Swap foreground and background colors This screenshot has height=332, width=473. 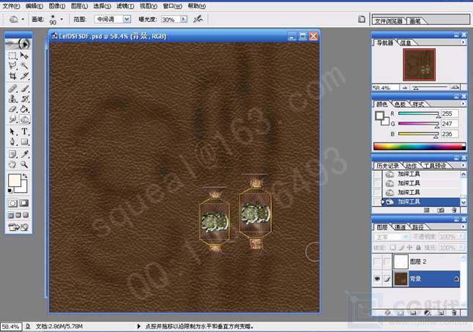[x=26, y=175]
